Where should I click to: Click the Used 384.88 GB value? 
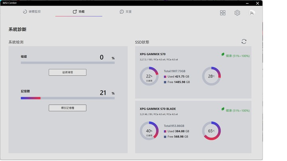click(x=178, y=131)
